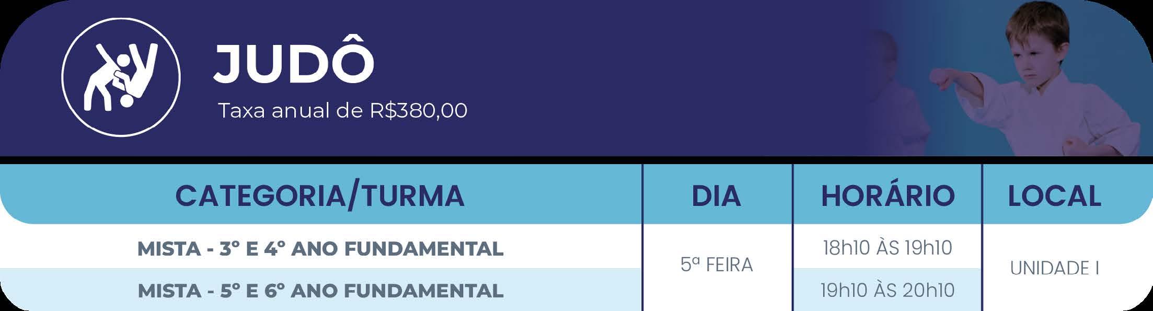
Task: Click the HORÁRIO column header
Action: [887, 195]
